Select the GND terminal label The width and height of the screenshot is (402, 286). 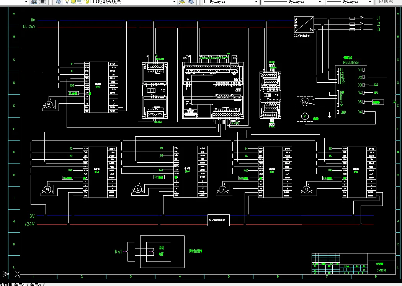pyautogui.click(x=343, y=112)
